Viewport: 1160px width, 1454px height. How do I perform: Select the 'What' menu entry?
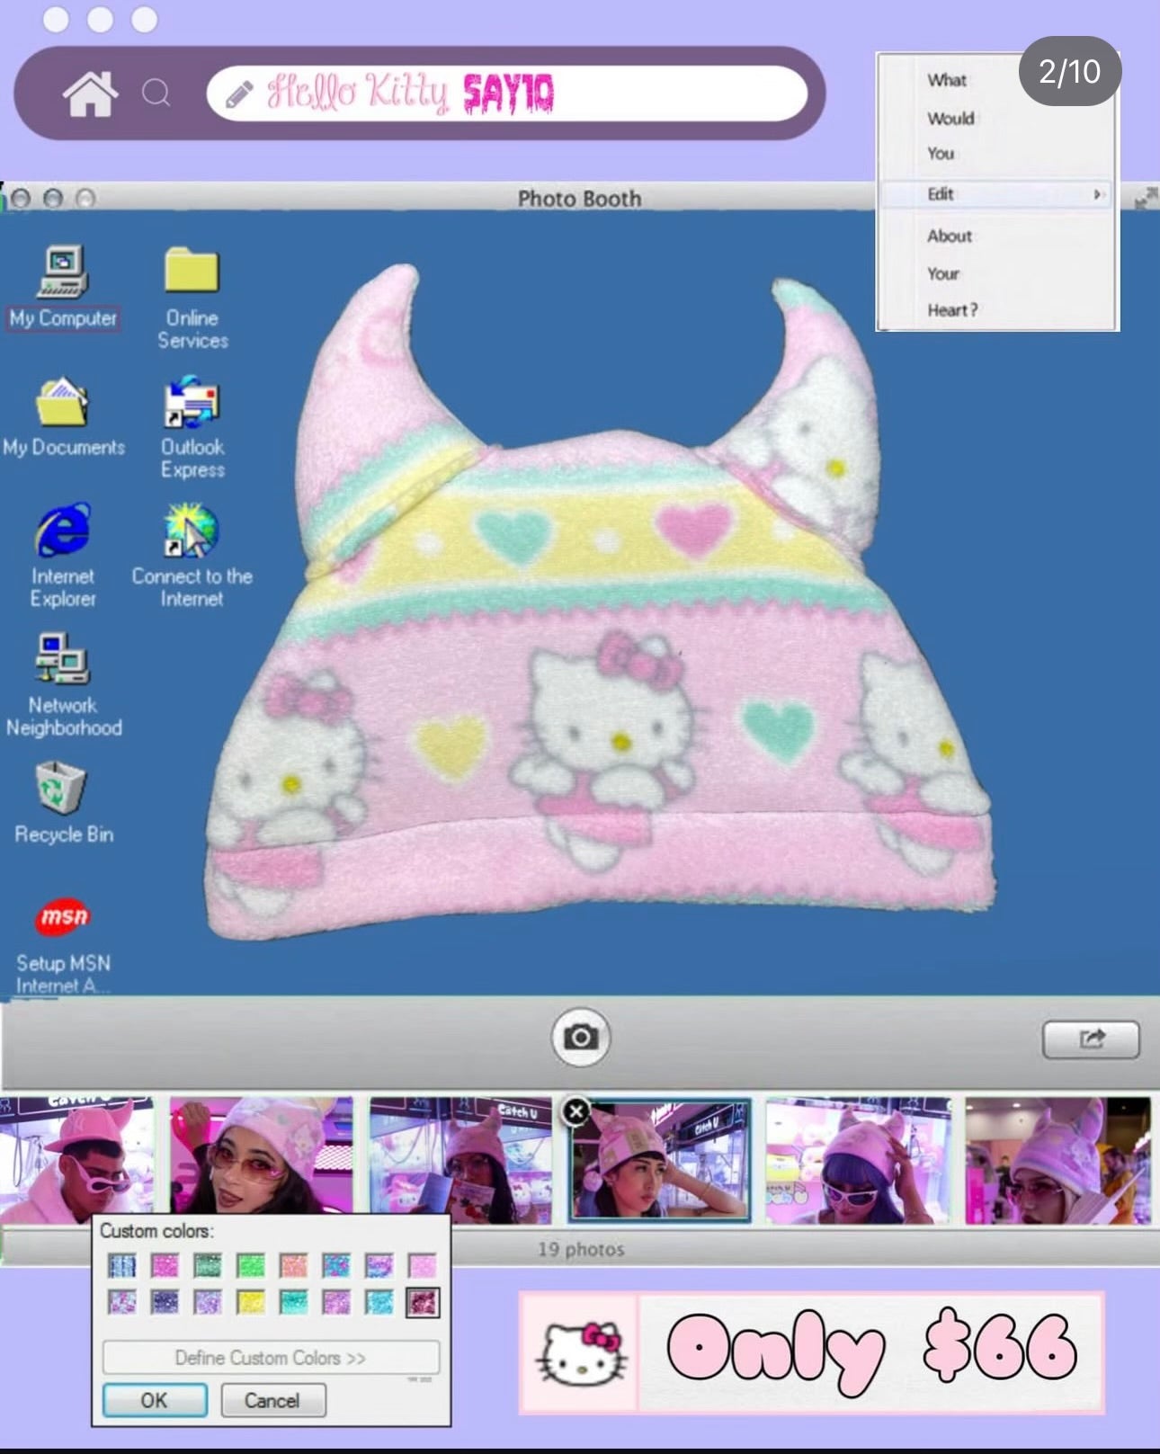(x=947, y=80)
